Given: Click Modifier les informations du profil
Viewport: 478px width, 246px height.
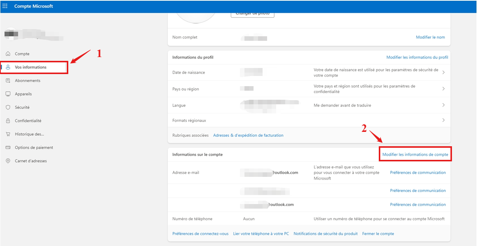Looking at the screenshot, I should tap(417, 57).
